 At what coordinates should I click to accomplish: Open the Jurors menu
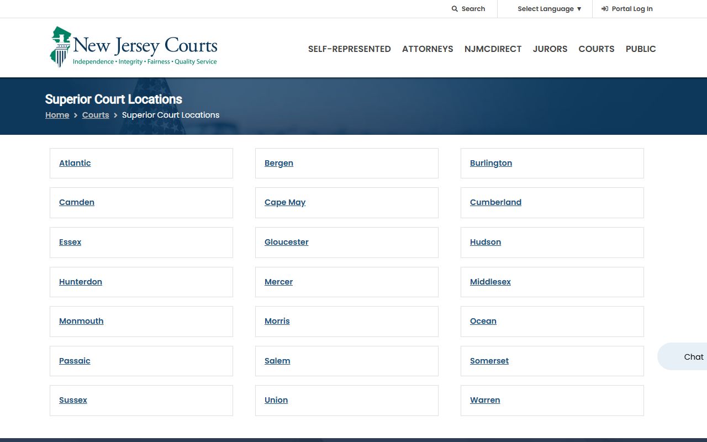pyautogui.click(x=550, y=49)
